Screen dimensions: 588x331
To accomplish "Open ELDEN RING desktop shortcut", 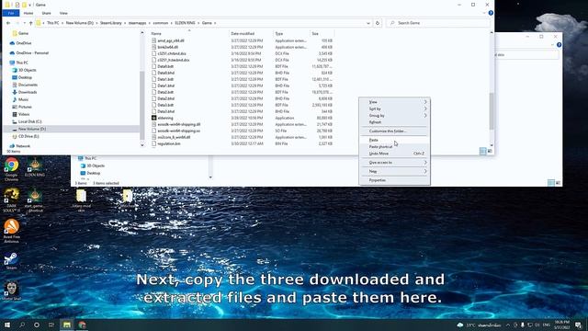I will [x=35, y=167].
